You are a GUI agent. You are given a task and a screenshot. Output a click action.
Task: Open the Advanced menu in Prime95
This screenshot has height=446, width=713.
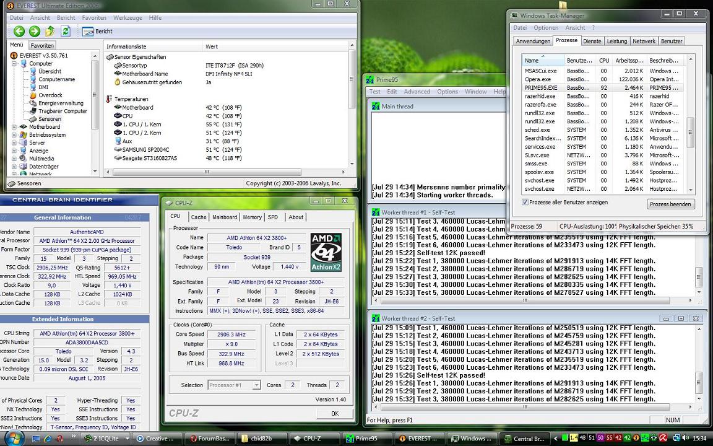pos(417,92)
